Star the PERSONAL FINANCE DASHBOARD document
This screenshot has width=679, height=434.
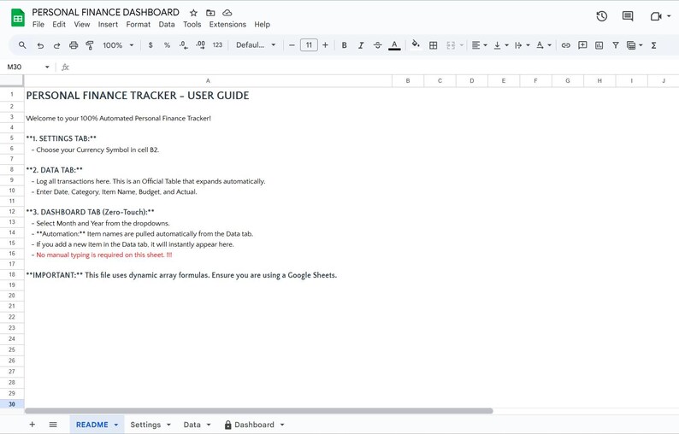193,13
